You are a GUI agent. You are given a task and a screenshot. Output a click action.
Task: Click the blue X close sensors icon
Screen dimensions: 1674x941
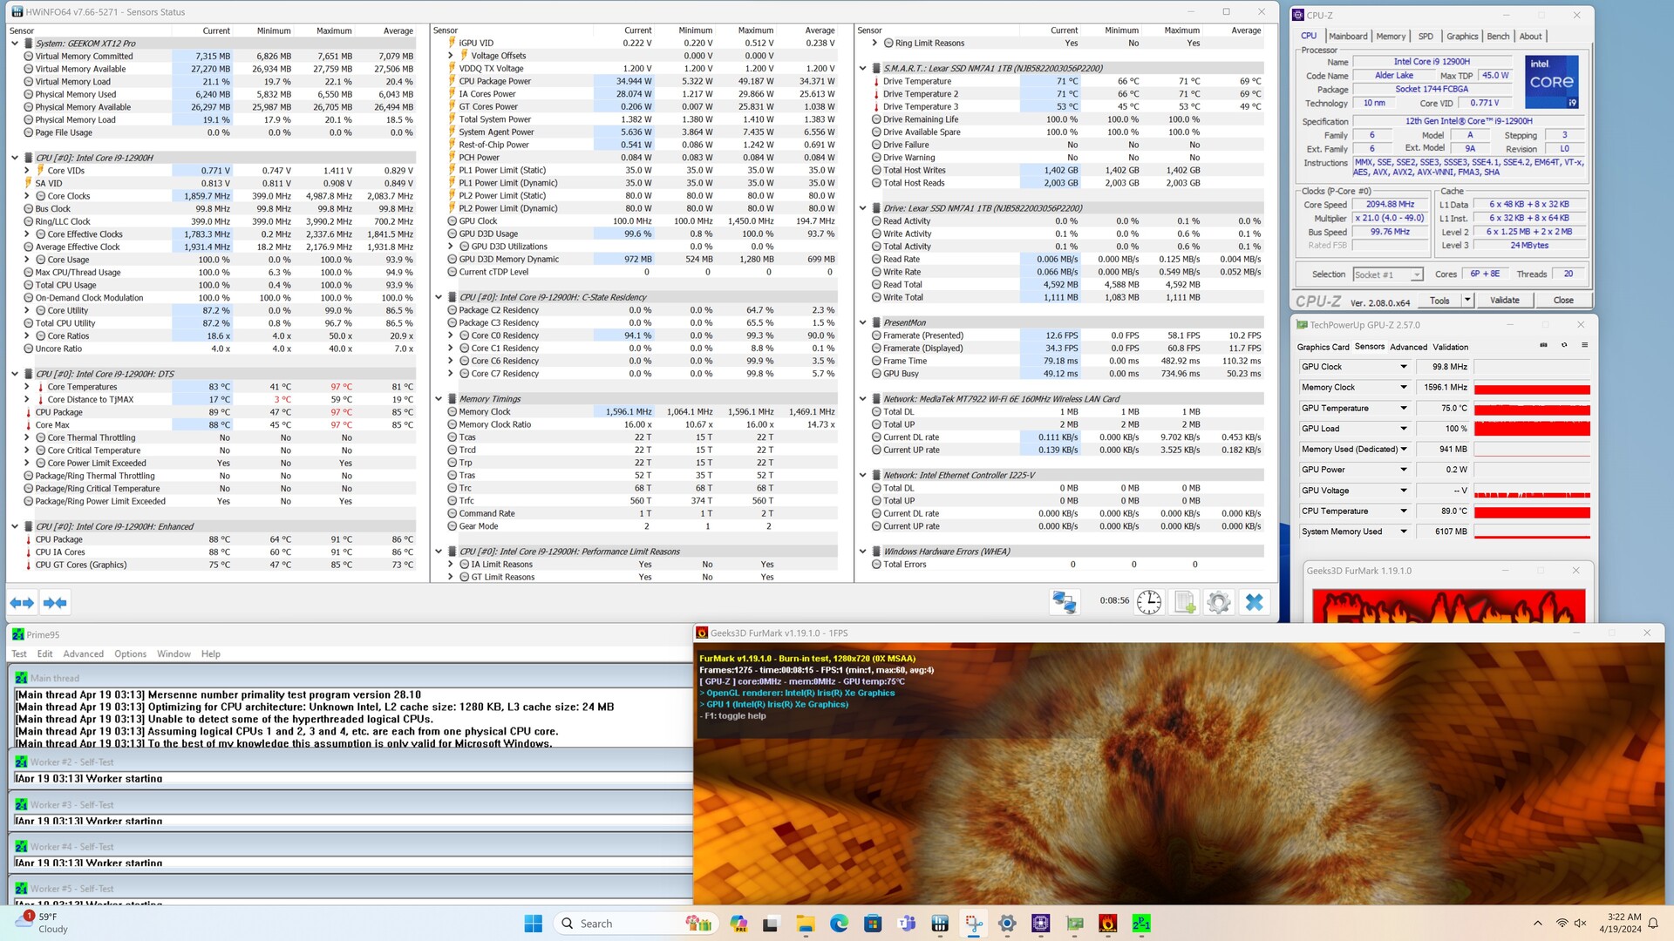pos(1254,602)
